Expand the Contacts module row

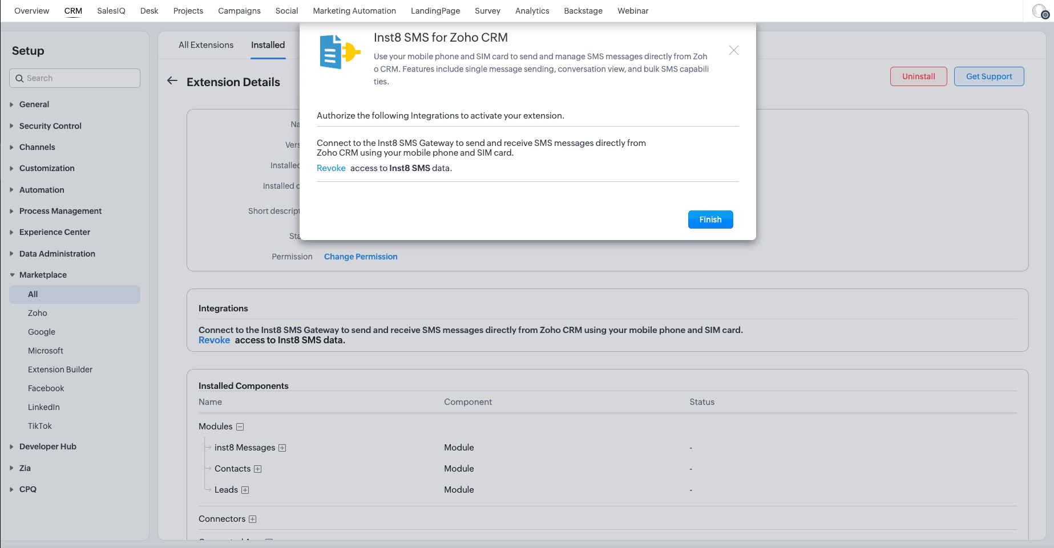[x=257, y=469]
